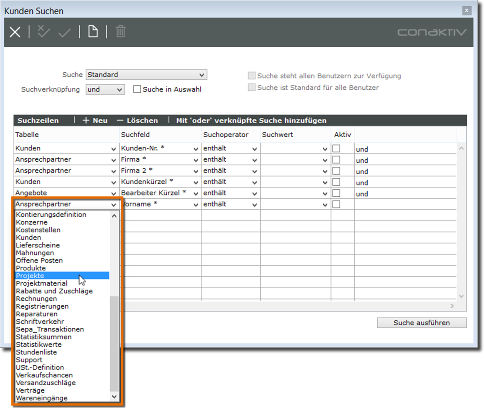Click 'Mit 'oder' verknüpfte Suche hinzufügen'
This screenshot has width=484, height=408.
(x=251, y=121)
